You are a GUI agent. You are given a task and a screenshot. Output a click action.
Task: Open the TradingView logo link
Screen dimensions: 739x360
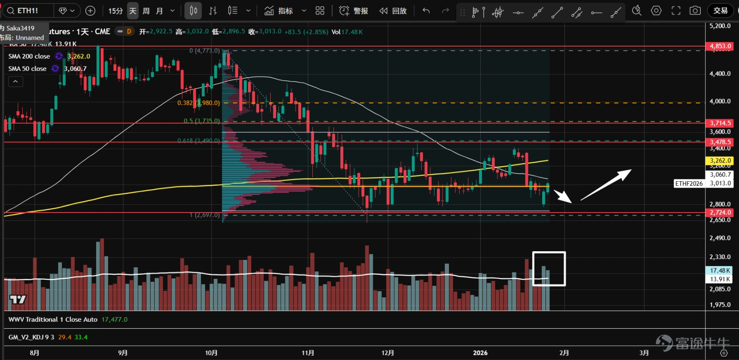[x=18, y=300]
